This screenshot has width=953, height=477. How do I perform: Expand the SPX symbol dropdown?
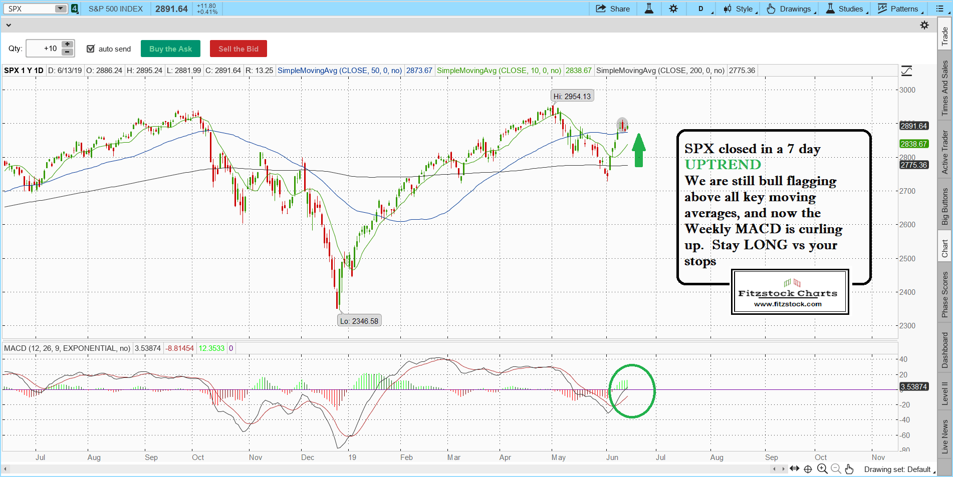60,9
